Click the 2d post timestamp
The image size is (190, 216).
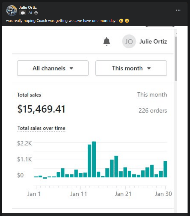click(30, 13)
